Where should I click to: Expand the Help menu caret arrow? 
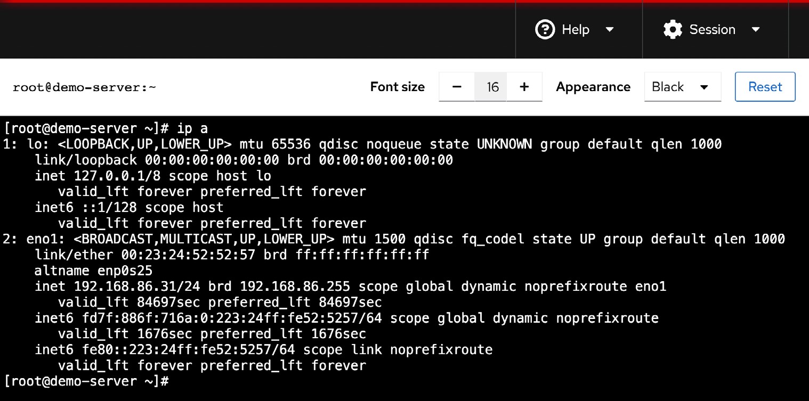coord(610,30)
